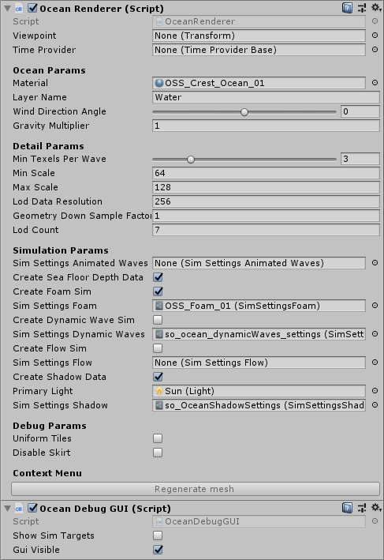Click the Time Provider object field
Image resolution: width=384 pixels, height=560 pixels.
[x=259, y=50]
